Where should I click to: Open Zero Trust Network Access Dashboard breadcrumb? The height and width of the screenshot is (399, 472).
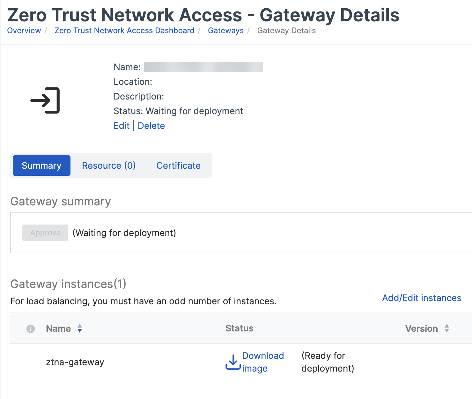point(124,31)
